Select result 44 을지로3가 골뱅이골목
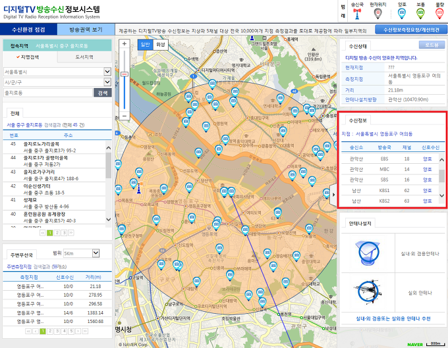The image size is (448, 348). pyautogui.click(x=54, y=161)
